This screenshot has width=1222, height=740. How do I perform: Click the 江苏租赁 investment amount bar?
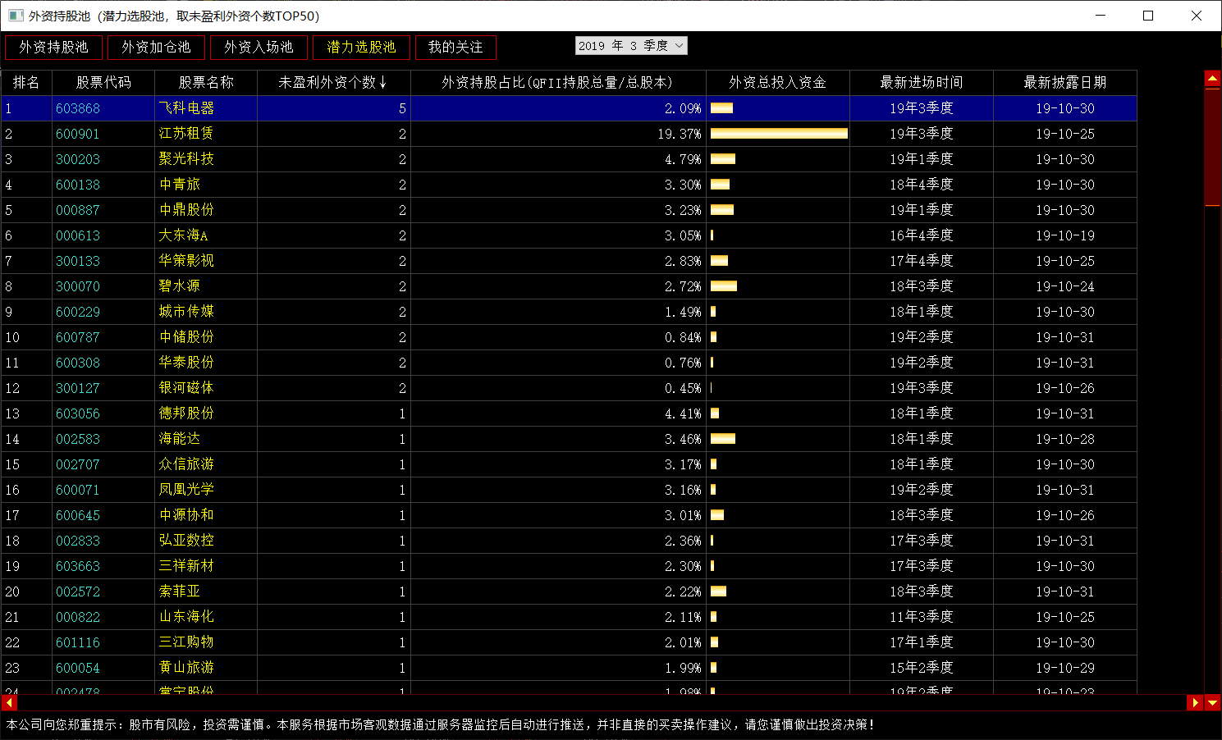[778, 134]
